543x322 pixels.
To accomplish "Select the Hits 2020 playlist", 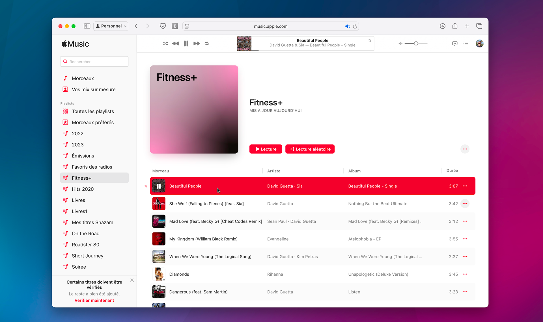I will click(94, 189).
